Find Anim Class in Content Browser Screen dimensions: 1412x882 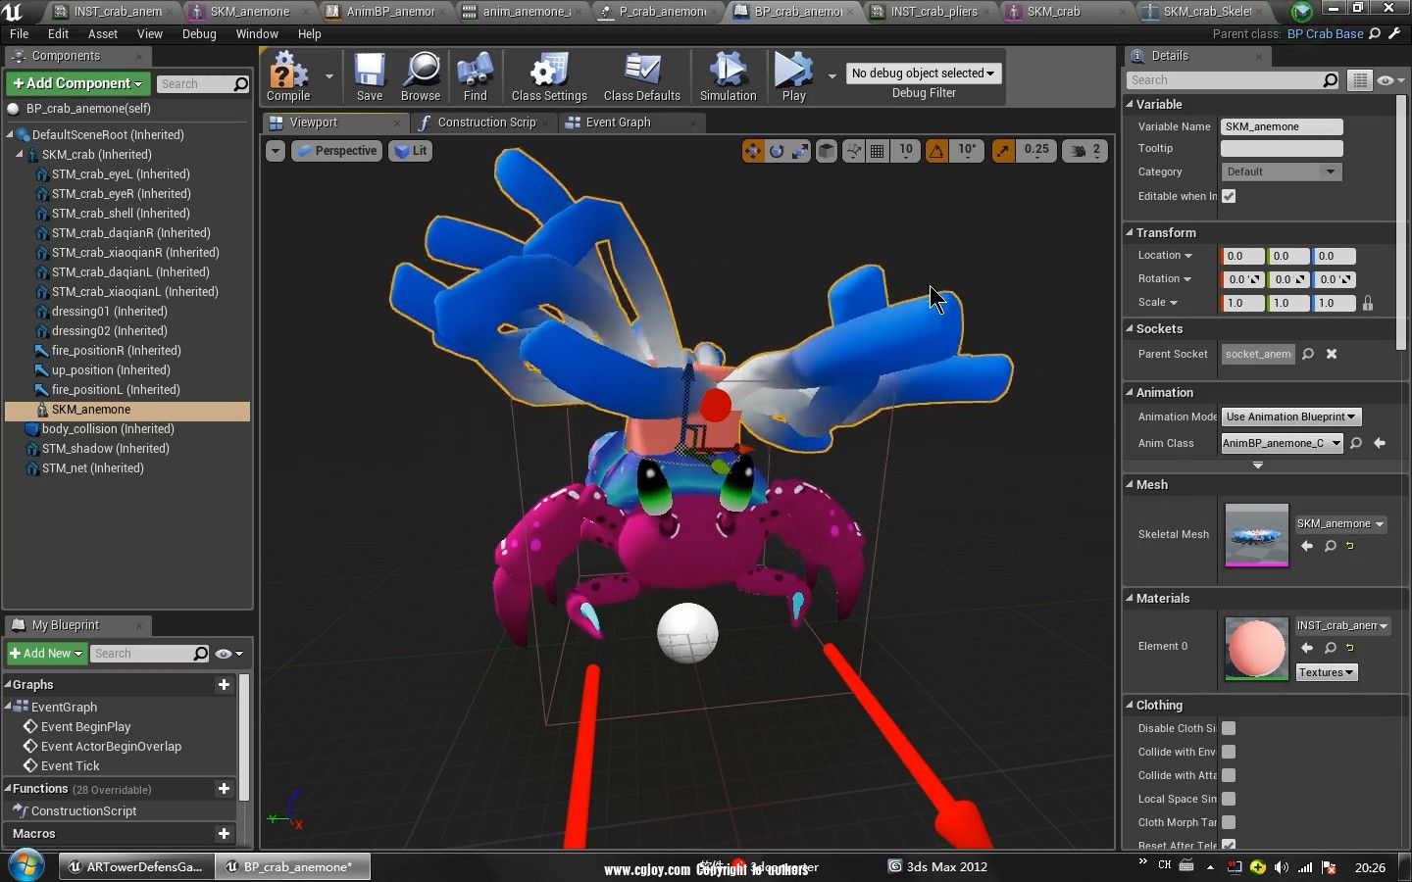pyautogui.click(x=1356, y=443)
